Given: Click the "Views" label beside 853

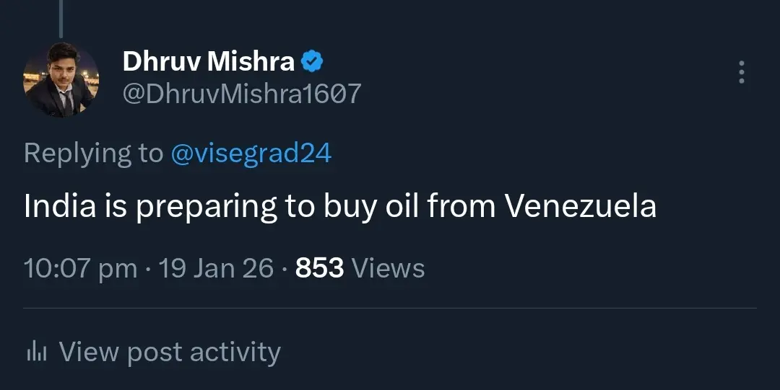Looking at the screenshot, I should click(388, 268).
